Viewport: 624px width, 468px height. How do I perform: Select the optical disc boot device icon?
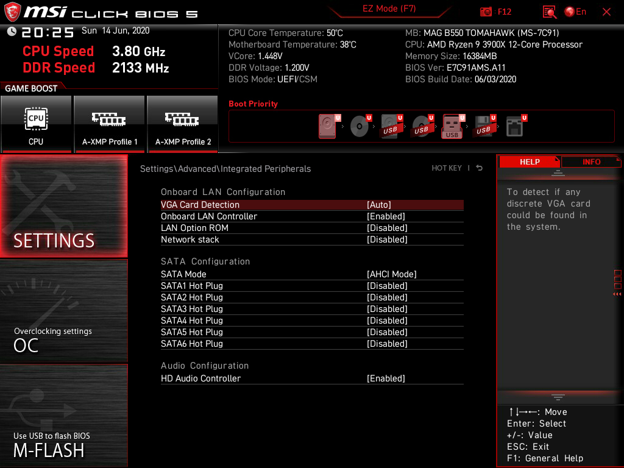(x=361, y=126)
